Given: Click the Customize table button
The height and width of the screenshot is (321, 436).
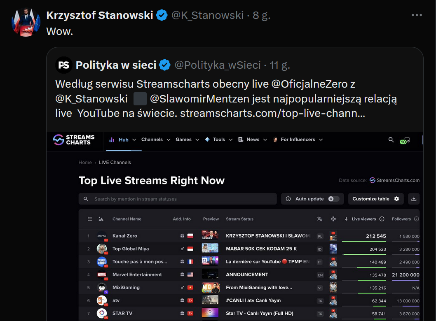Looking at the screenshot, I should [375, 199].
